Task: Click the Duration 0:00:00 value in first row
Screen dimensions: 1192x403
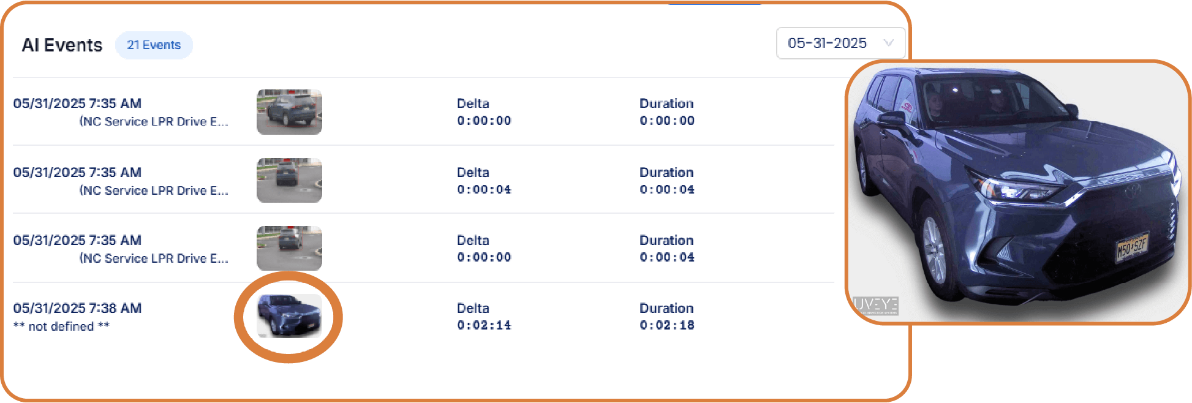Action: [x=667, y=121]
